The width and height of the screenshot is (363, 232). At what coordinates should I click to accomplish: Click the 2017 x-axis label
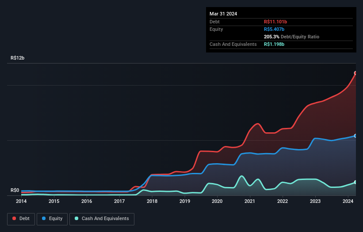pyautogui.click(x=119, y=201)
